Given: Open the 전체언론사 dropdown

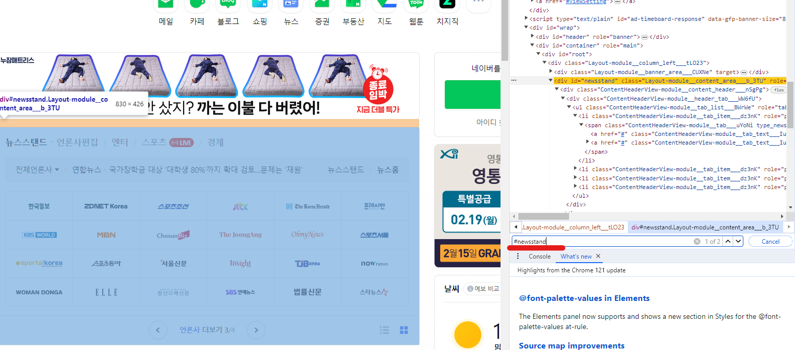Looking at the screenshot, I should point(37,170).
